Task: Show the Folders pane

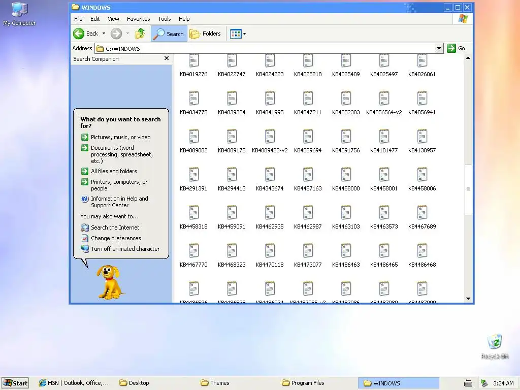Action: point(205,34)
